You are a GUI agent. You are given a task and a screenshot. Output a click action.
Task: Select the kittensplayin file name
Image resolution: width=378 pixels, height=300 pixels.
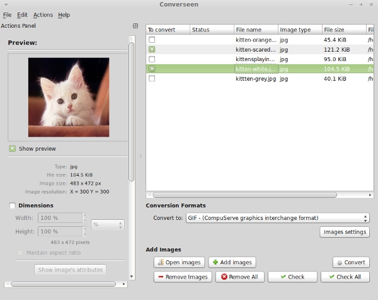point(255,59)
